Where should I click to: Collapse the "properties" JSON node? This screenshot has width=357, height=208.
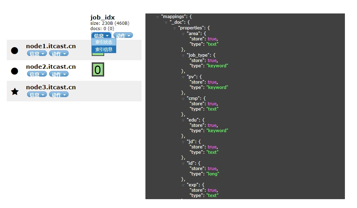click(175, 28)
